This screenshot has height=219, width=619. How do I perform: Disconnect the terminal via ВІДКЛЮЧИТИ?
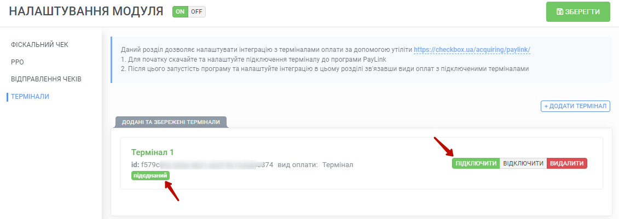pos(523,163)
